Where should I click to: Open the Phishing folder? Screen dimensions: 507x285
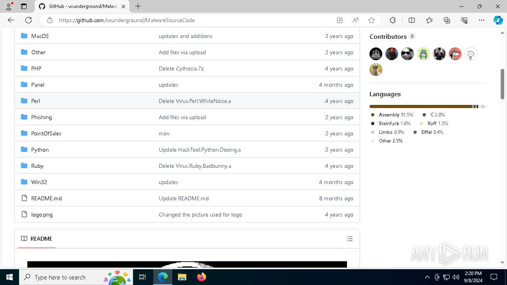tap(42, 117)
